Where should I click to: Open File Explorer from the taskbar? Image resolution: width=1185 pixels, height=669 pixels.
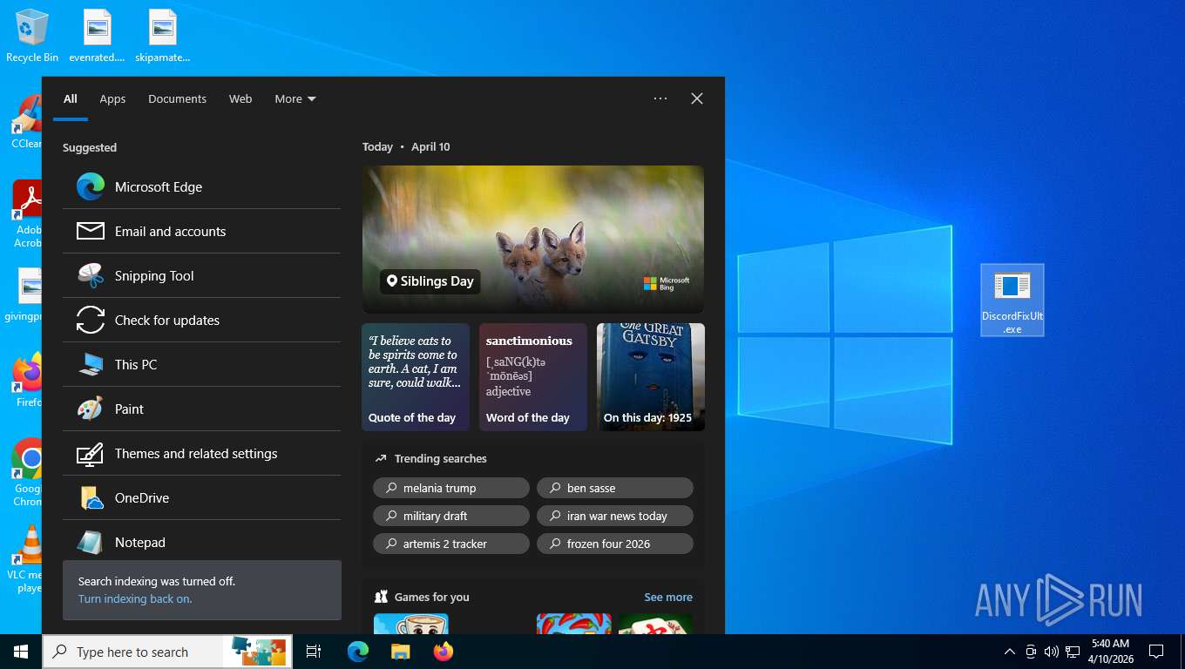point(400,652)
